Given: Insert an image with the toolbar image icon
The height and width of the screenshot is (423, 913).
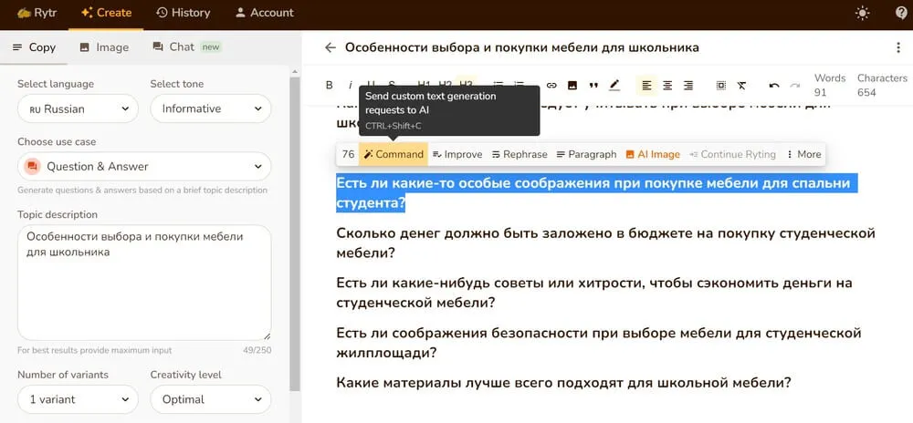Looking at the screenshot, I should click(572, 86).
